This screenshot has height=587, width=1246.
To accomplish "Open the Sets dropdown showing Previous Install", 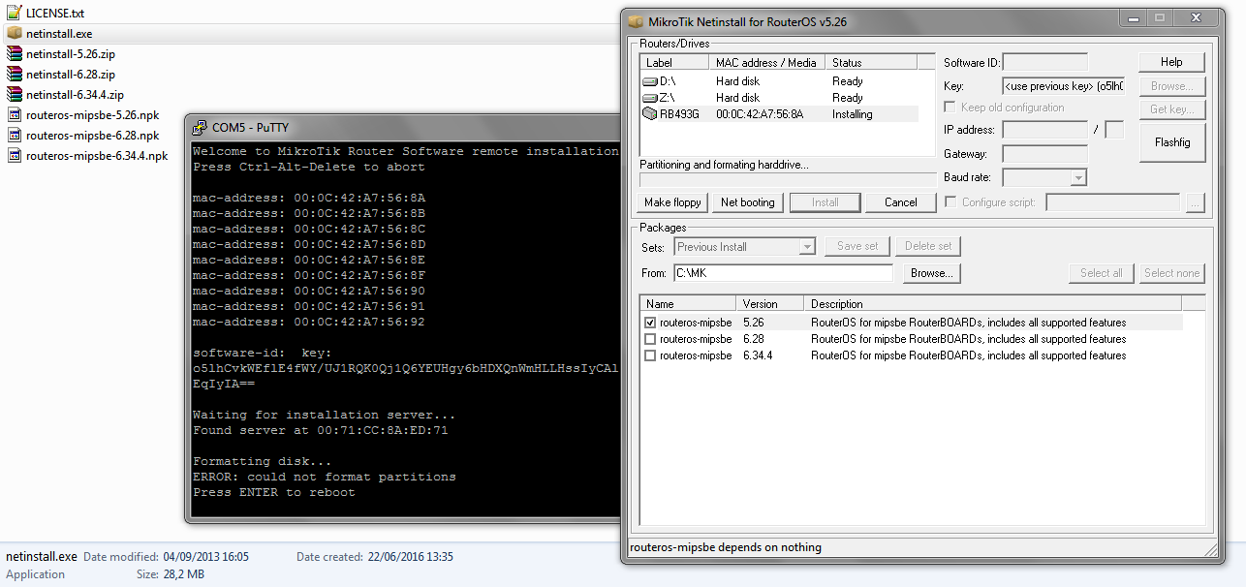I will (806, 247).
